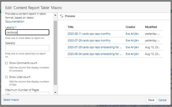Click 'Aug 10, 20...' in the 2020-08-04 row
172x107 pixels.
(152, 54)
